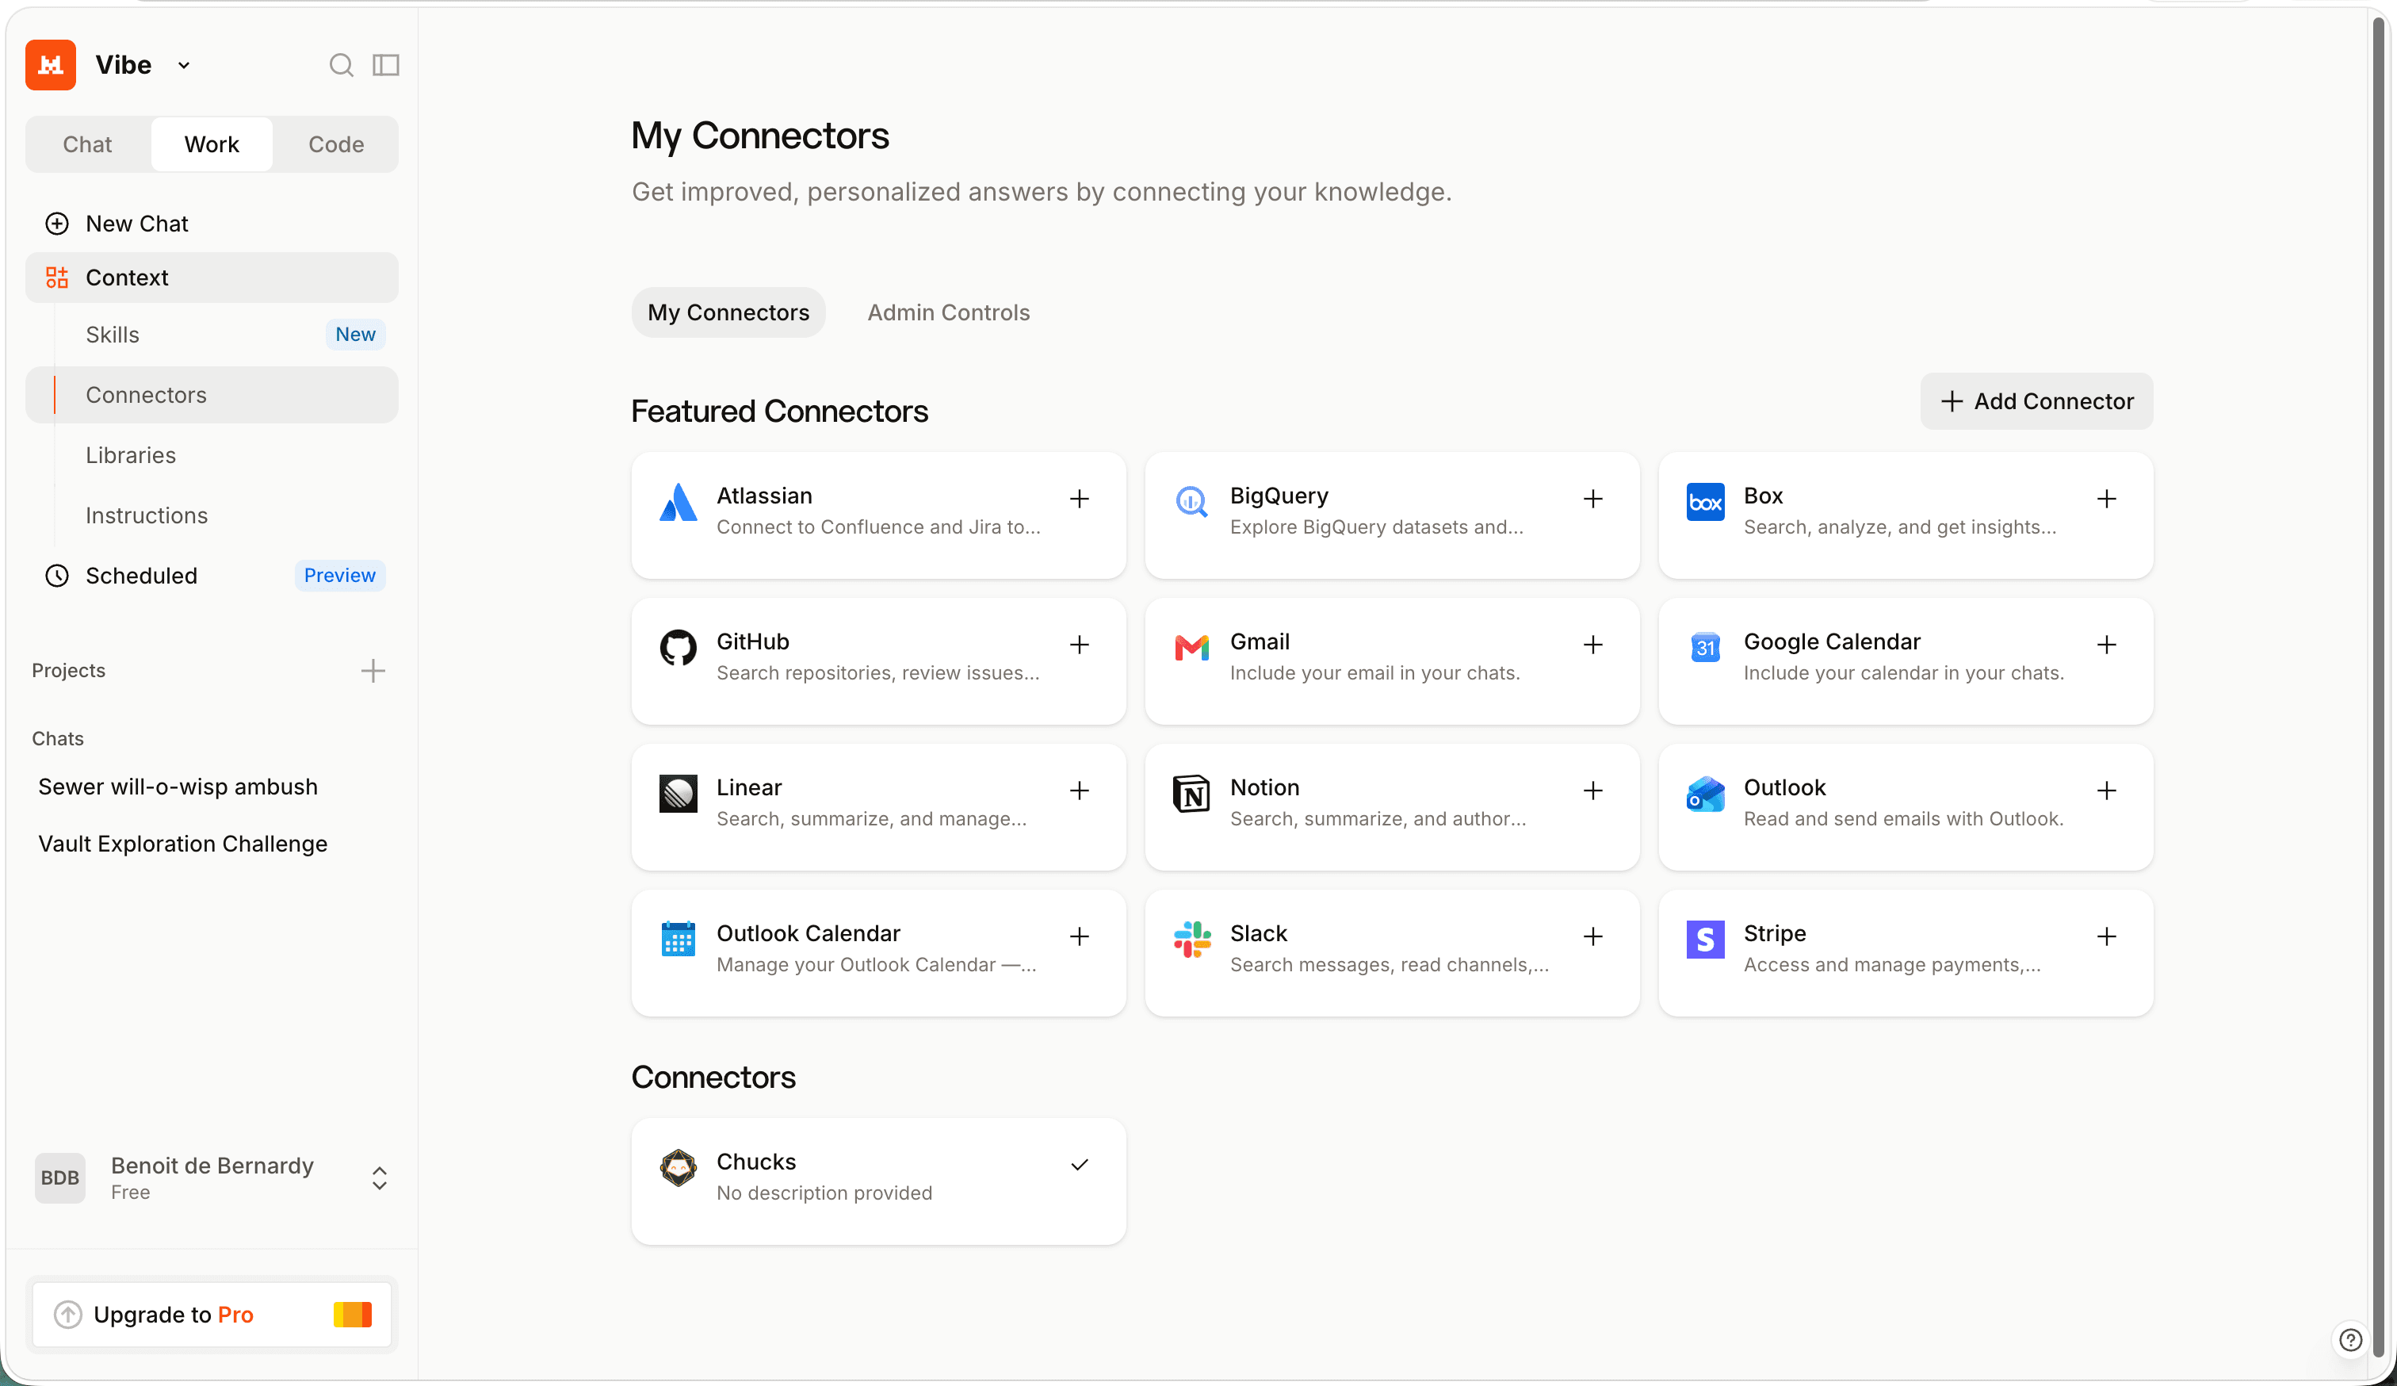This screenshot has height=1386, width=2397.
Task: Open the Connectors sidebar entry
Action: [211, 395]
